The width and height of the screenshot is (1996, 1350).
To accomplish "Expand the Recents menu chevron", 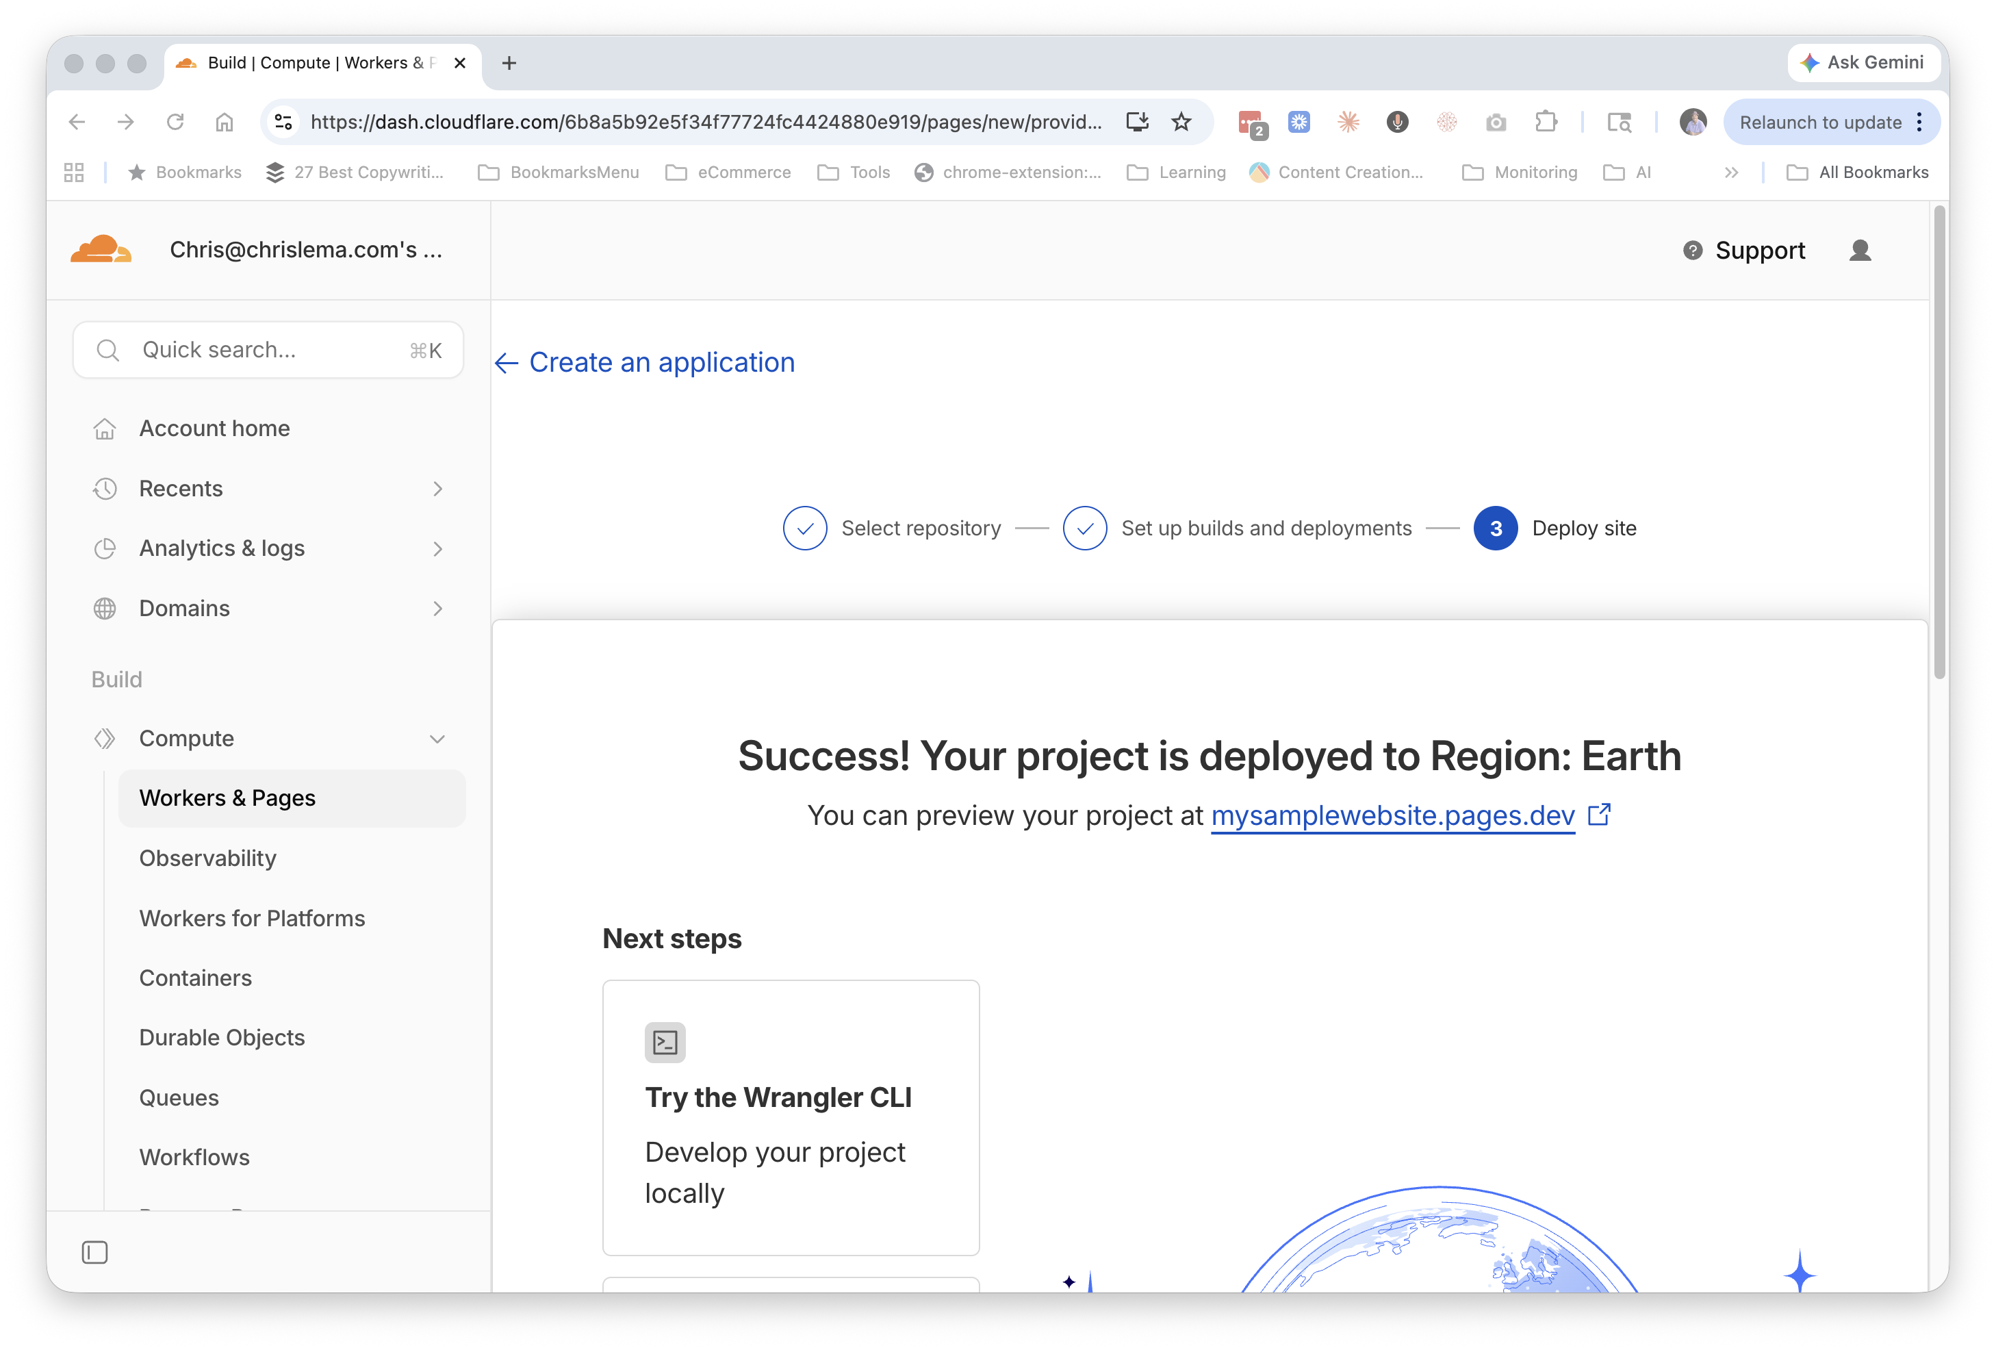I will coord(437,489).
